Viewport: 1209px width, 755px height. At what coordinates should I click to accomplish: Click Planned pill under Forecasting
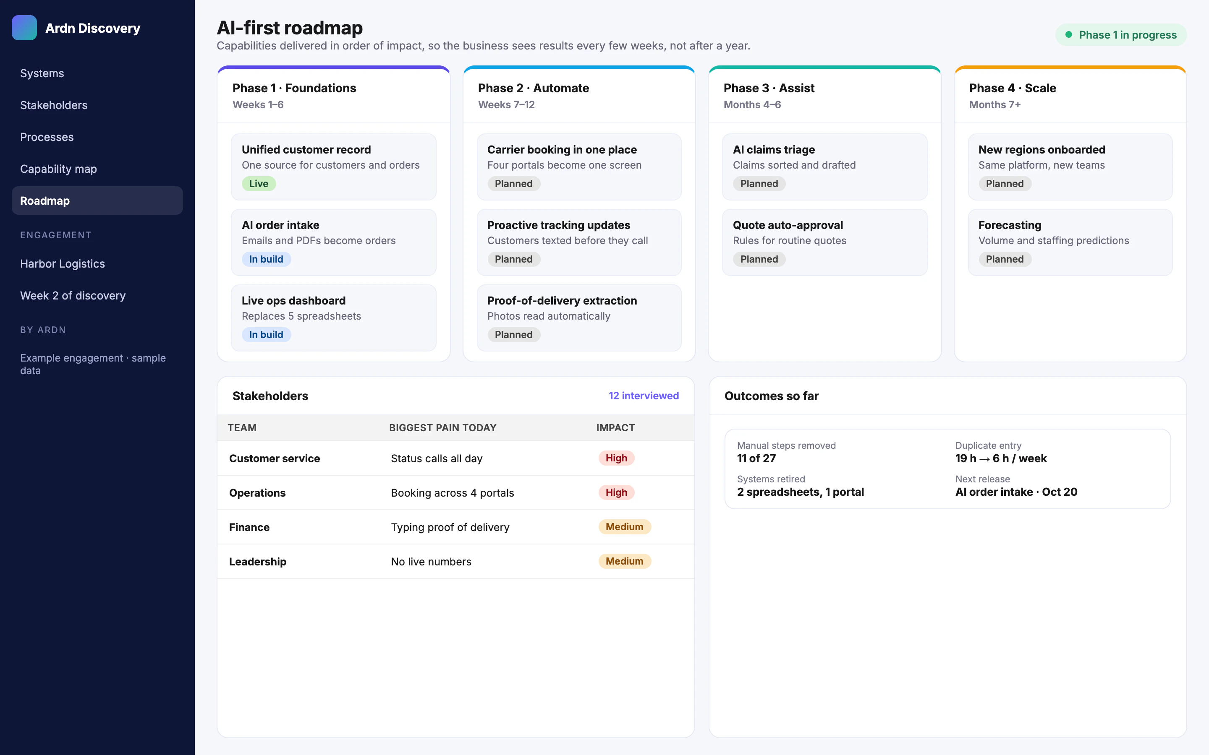point(1005,259)
